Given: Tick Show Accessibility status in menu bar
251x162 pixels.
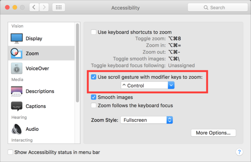Looking at the screenshot, I should pyautogui.click(x=10, y=152).
